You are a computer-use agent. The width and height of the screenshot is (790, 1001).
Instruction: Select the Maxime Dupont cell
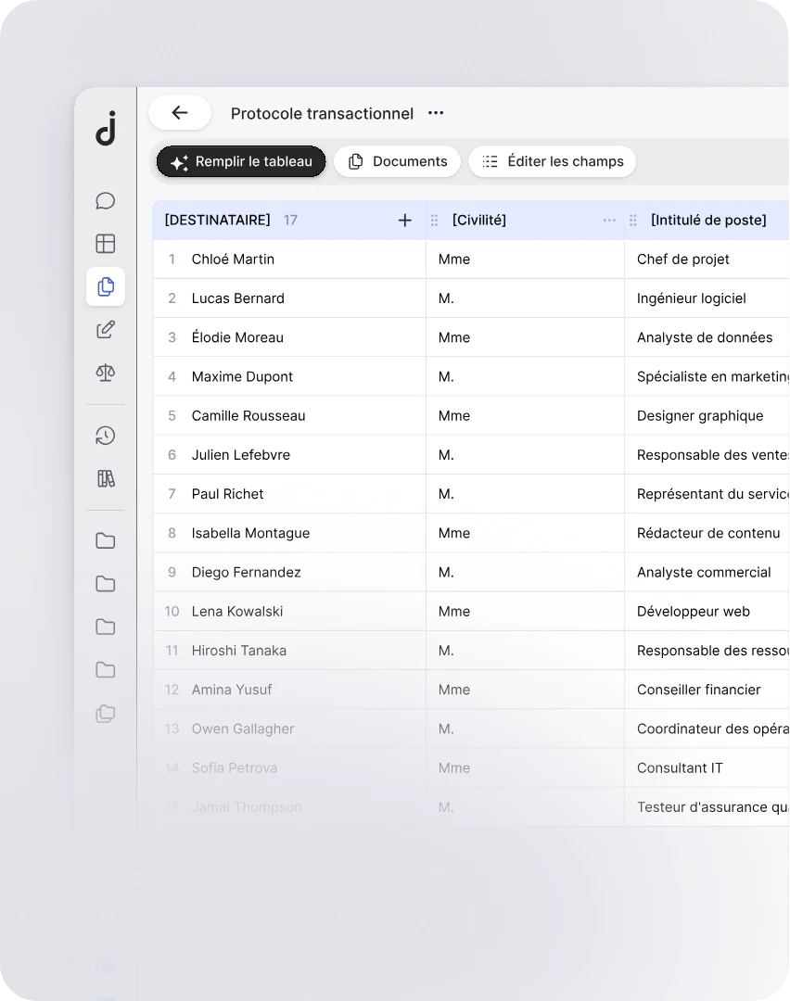click(289, 376)
